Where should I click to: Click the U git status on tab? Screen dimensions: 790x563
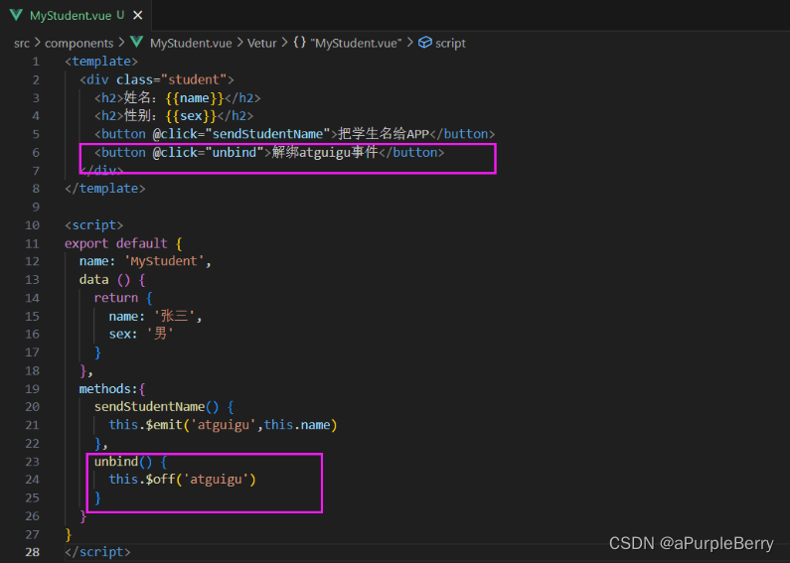(120, 15)
